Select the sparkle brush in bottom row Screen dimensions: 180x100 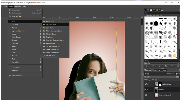click(175, 55)
